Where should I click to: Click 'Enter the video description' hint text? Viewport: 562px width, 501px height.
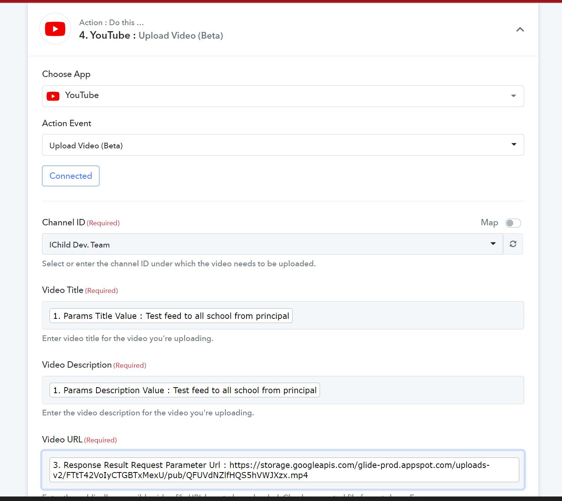pos(148,413)
